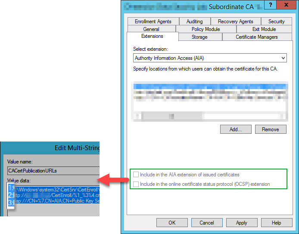Viewport: 299px width, 234px height.
Task: Open the Storage tab
Action: coord(199,37)
